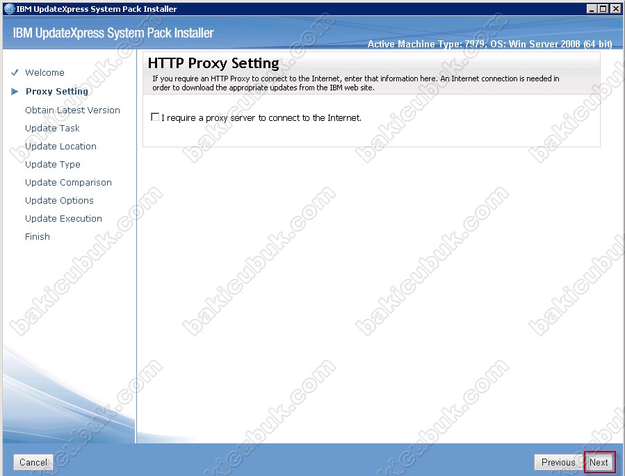
Task: Maximize the installer window
Action: pyautogui.click(x=603, y=9)
